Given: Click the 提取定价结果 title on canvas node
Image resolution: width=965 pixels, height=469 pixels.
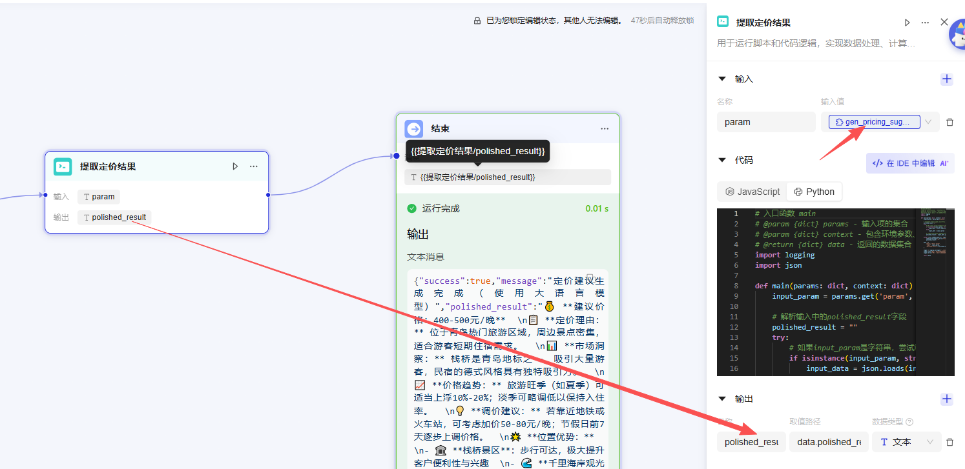Looking at the screenshot, I should coord(108,166).
